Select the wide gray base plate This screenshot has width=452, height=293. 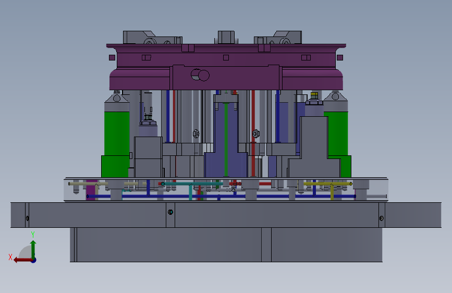226,215
